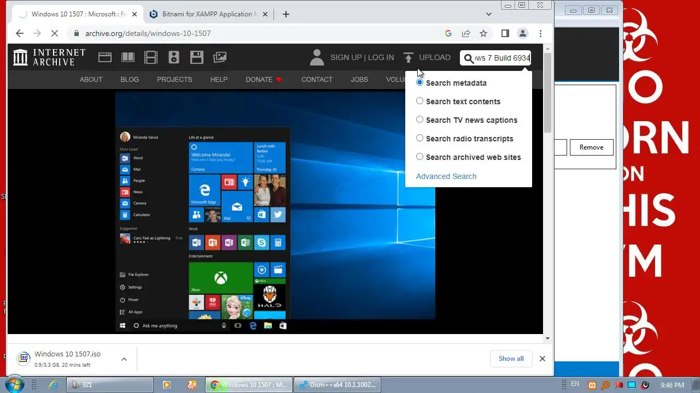The image size is (700, 393).
Task: Select Search metadata radio button
Action: 419,82
